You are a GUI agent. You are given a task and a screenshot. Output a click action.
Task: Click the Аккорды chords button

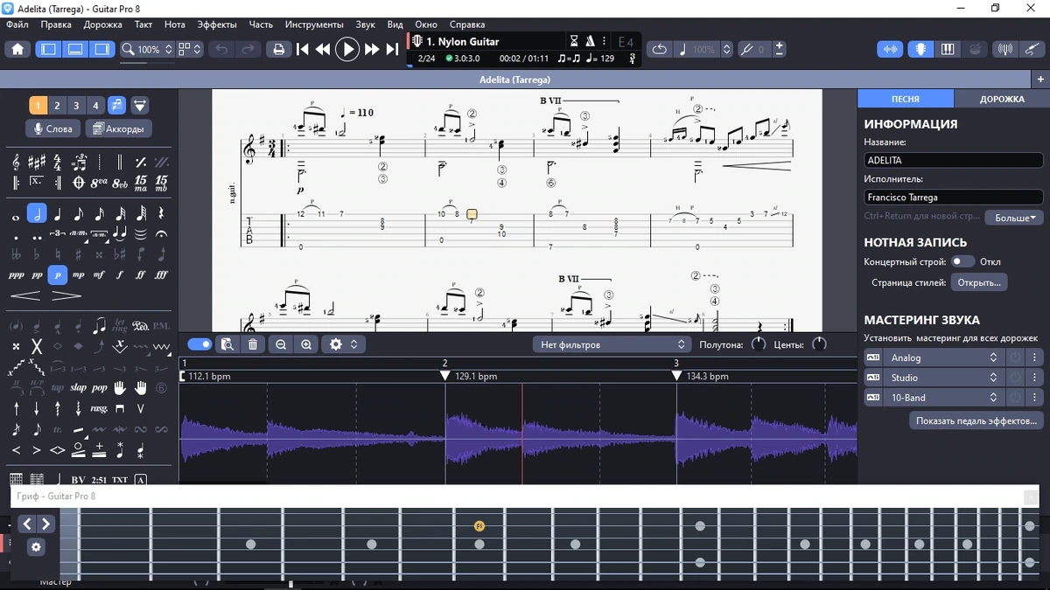pos(118,128)
